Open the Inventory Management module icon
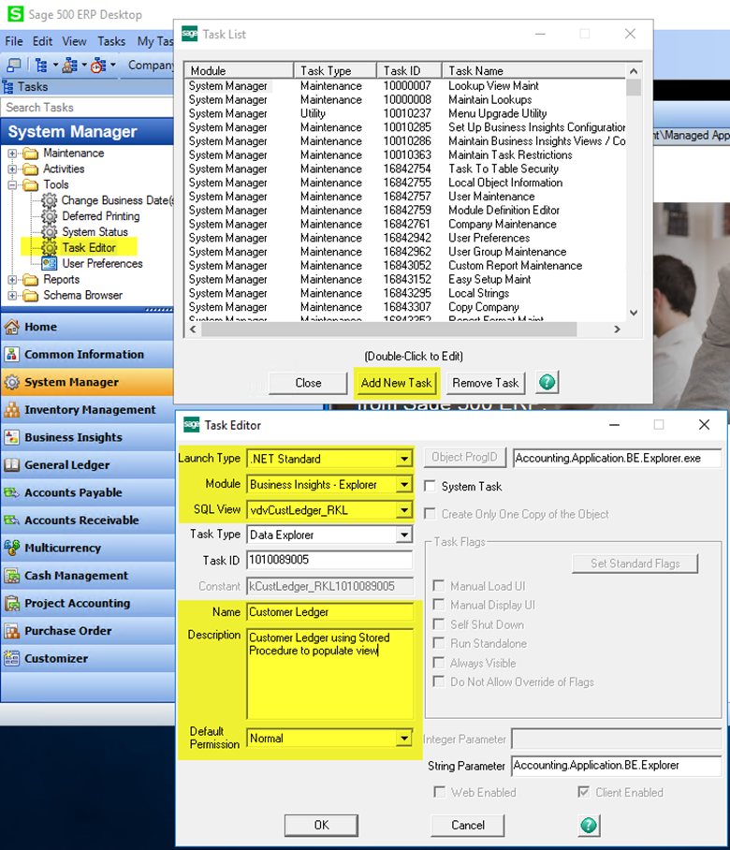730x850 pixels. [x=12, y=410]
